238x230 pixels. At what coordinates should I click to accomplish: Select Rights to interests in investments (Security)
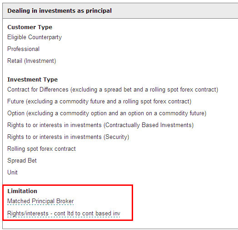pos(68,137)
